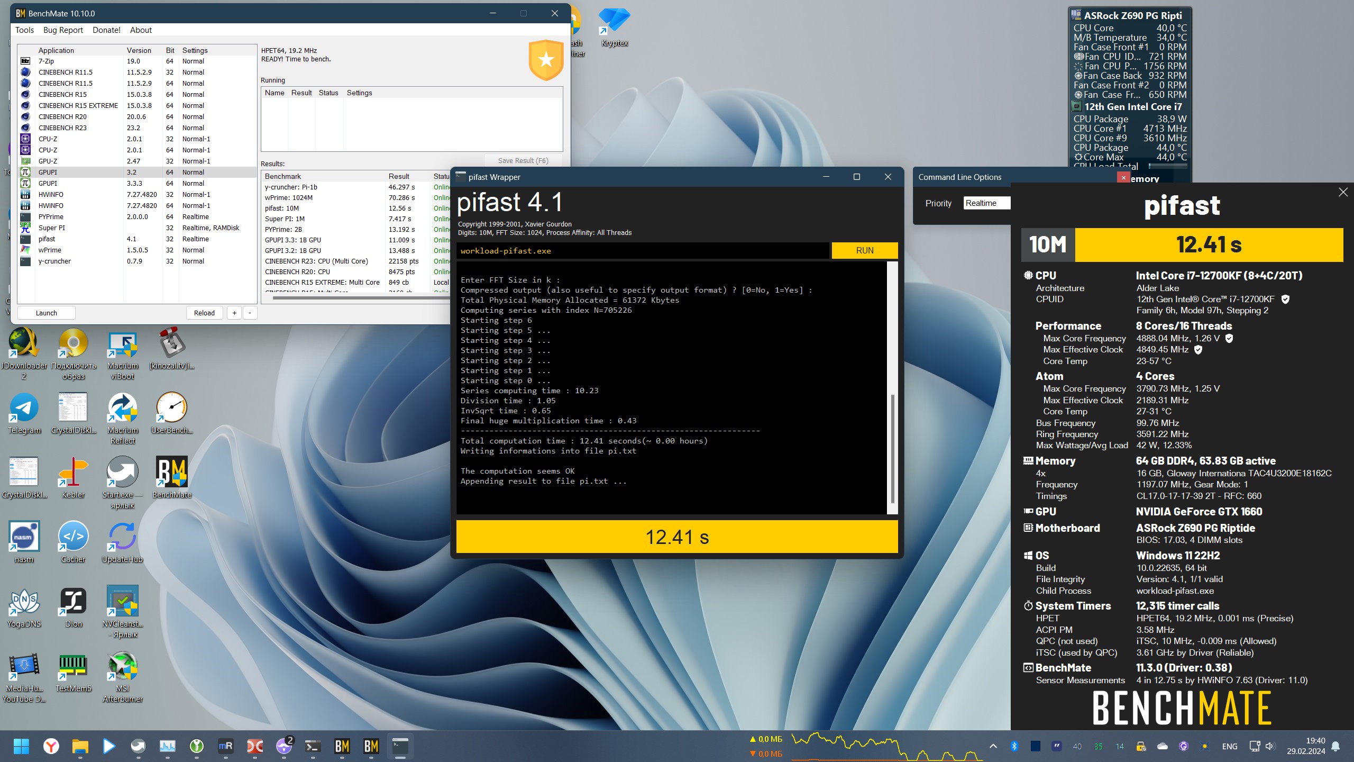
Task: Open the nasm desktop shortcut
Action: tap(24, 542)
